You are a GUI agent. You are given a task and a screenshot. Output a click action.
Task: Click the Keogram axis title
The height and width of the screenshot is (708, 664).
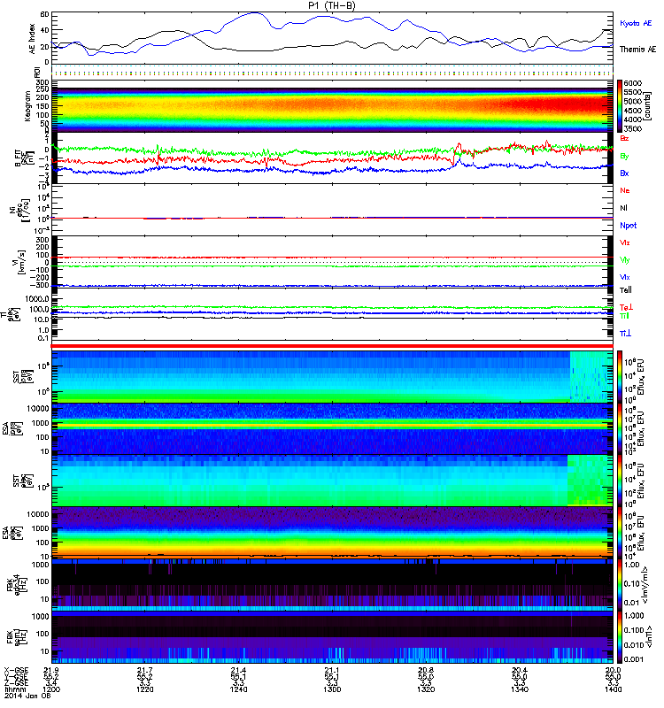click(x=27, y=105)
